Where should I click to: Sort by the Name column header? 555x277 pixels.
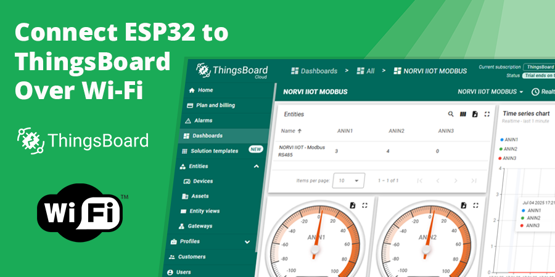click(291, 130)
